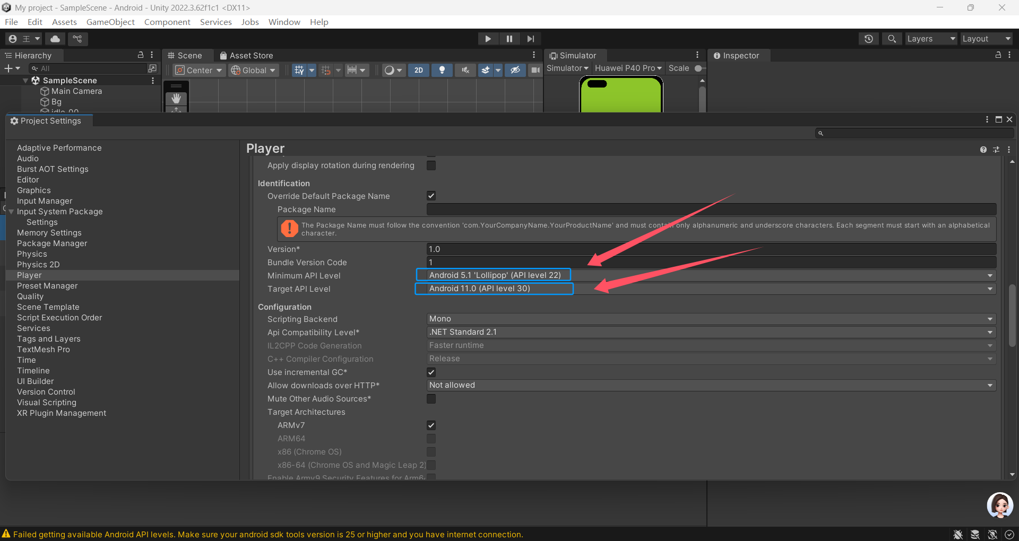The height and width of the screenshot is (541, 1019).
Task: Open the version control toolbar icon
Action: [77, 39]
